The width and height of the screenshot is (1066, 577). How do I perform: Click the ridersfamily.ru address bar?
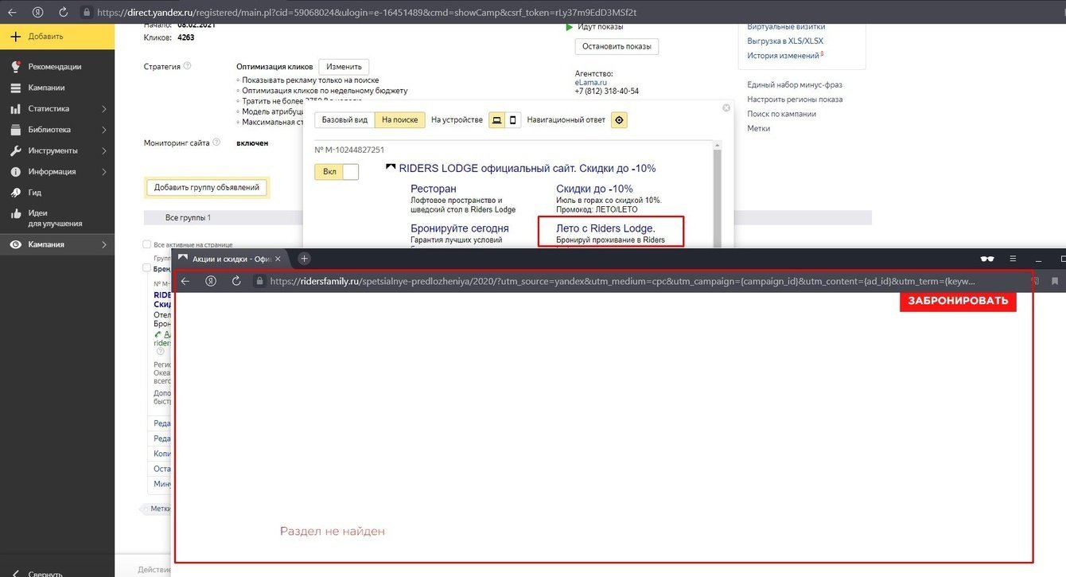pos(621,281)
